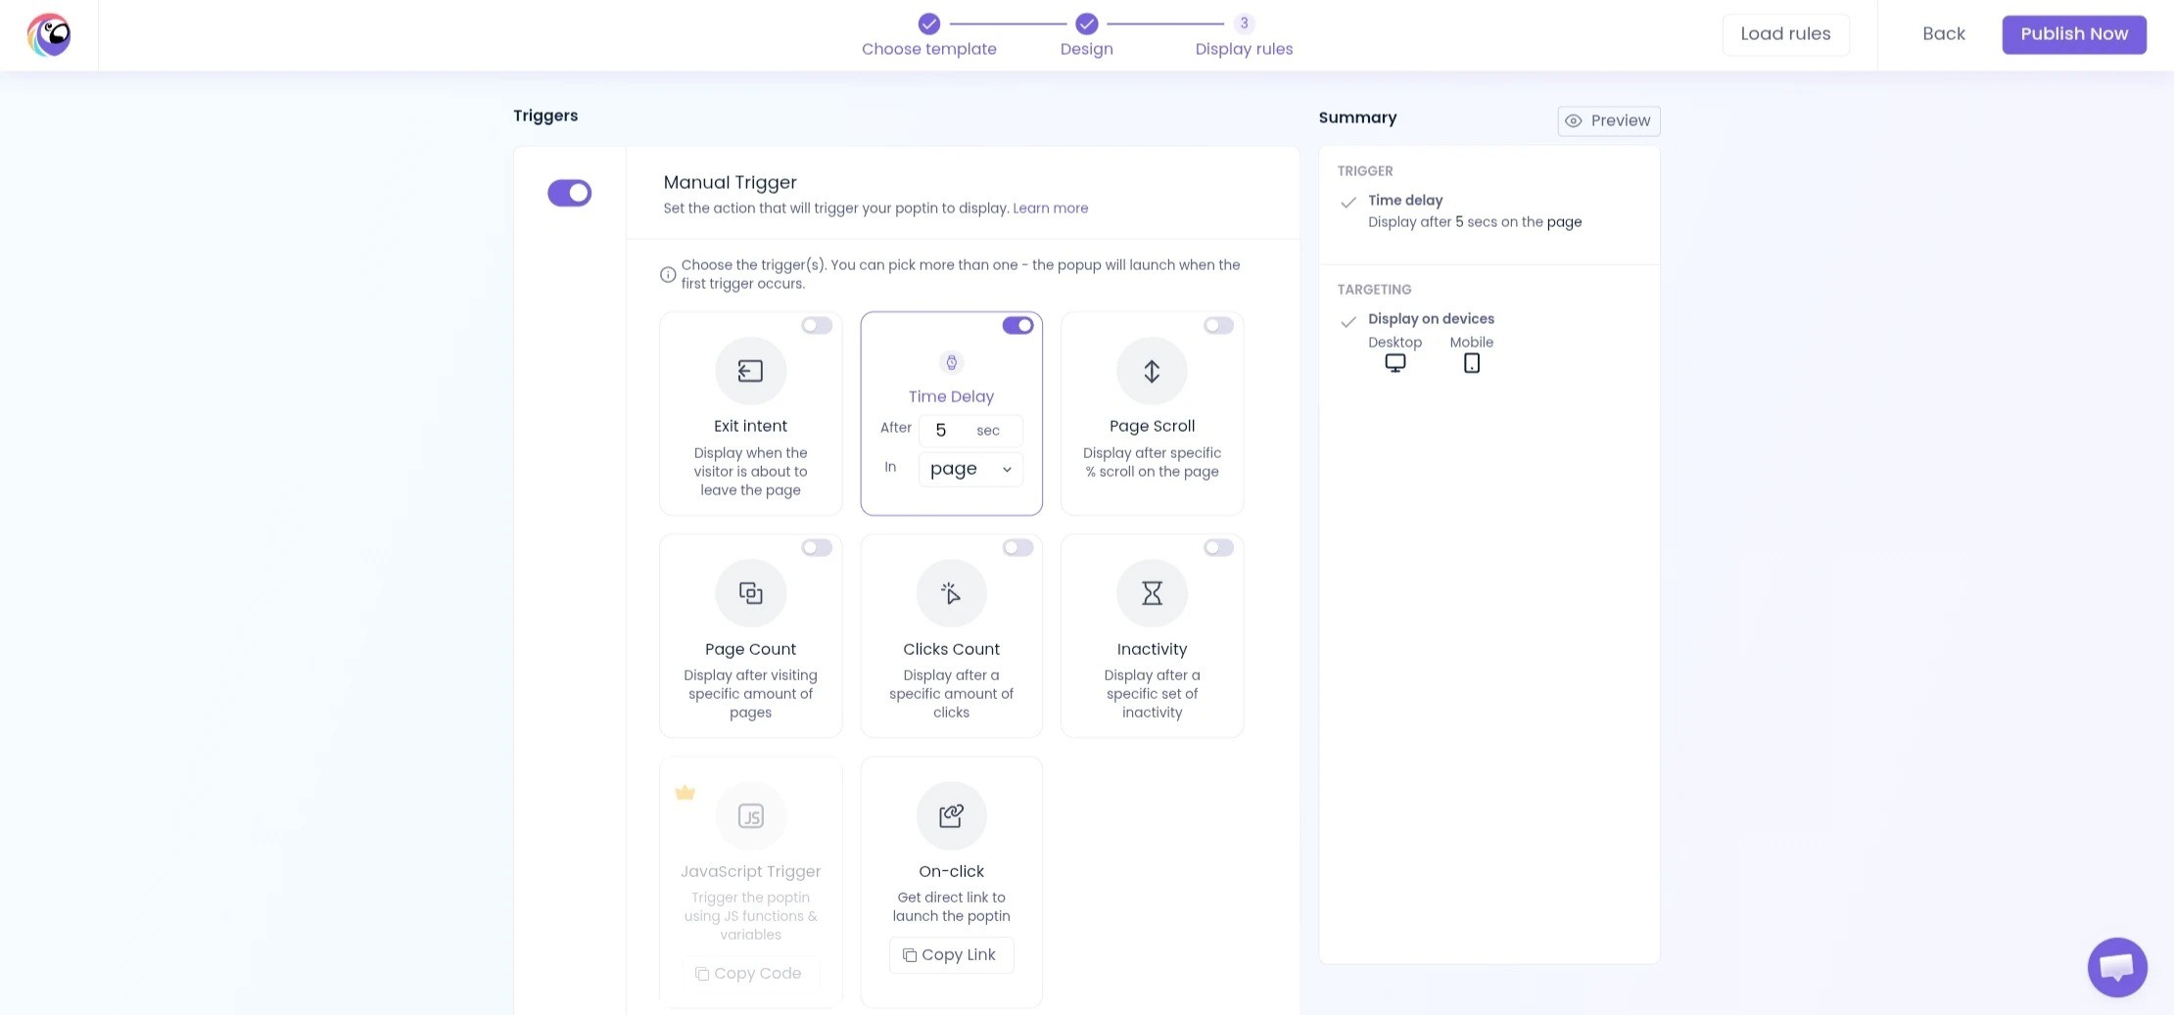Image resolution: width=2174 pixels, height=1015 pixels.
Task: Enable the Inactivity toggle
Action: 1218,547
